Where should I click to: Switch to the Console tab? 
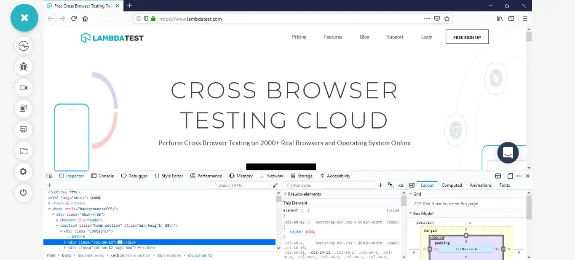pos(103,176)
